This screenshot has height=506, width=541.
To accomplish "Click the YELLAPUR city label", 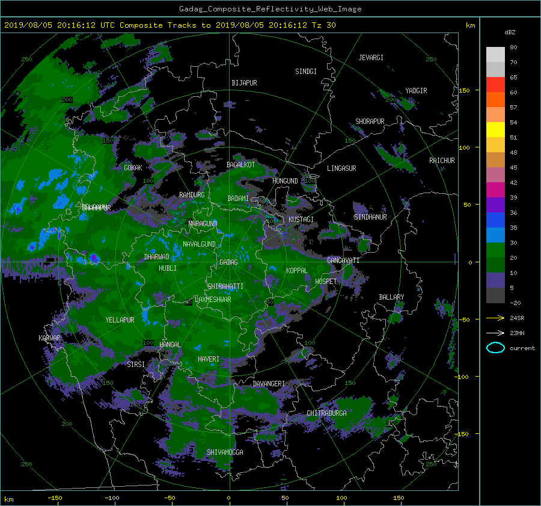I will point(120,320).
